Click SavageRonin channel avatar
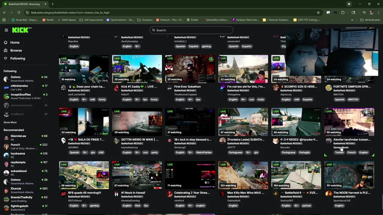The height and width of the screenshot is (215, 383). [x=329, y=141]
